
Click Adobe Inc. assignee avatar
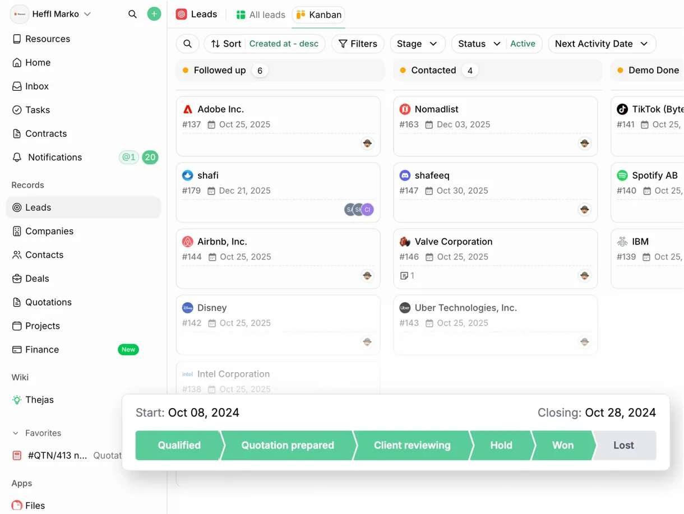tap(367, 143)
